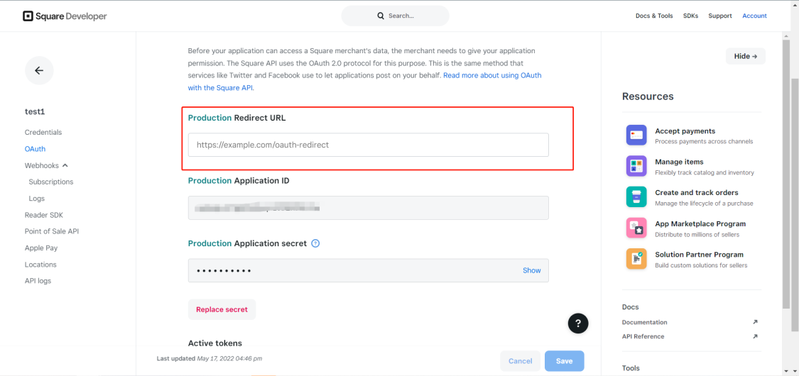
Task: Click the back arrow circle button
Action: tap(39, 71)
